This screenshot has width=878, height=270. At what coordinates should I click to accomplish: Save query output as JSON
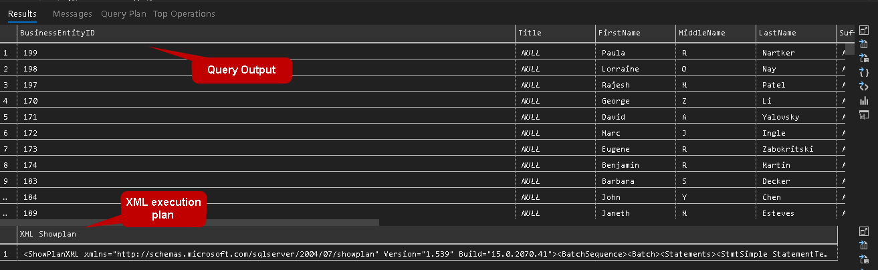[x=863, y=72]
